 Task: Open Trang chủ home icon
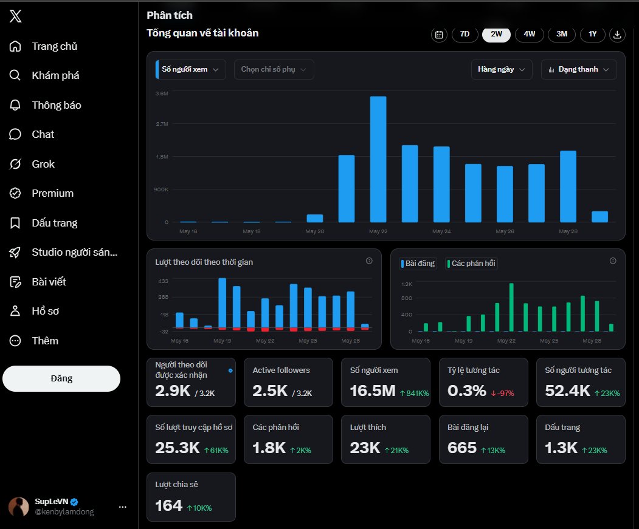[15, 46]
